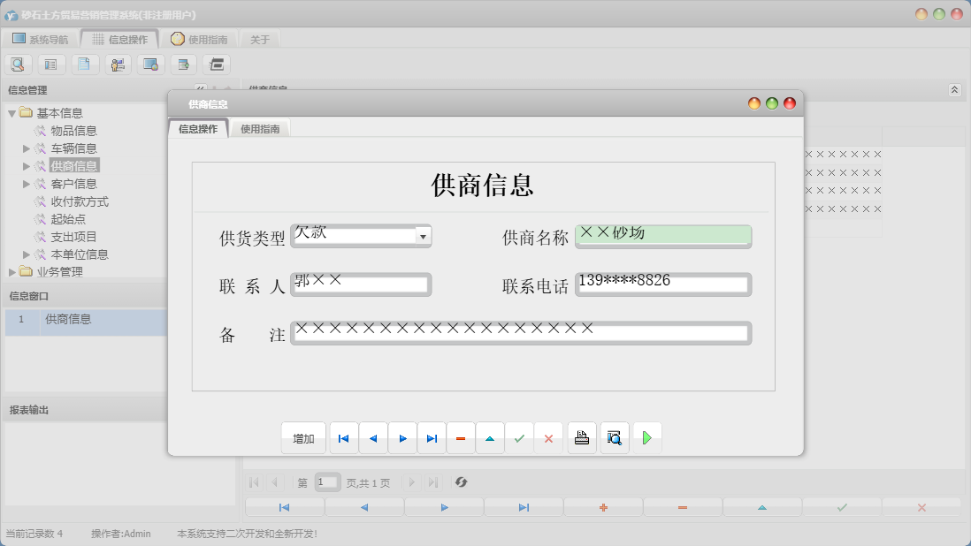Open the document report icon in the toolbar
The height and width of the screenshot is (546, 971).
(84, 64)
